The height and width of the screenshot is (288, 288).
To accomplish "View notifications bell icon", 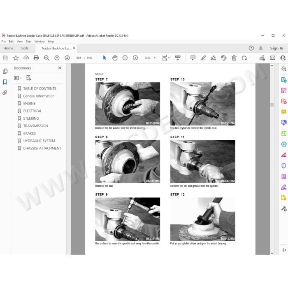I will click(260, 48).
